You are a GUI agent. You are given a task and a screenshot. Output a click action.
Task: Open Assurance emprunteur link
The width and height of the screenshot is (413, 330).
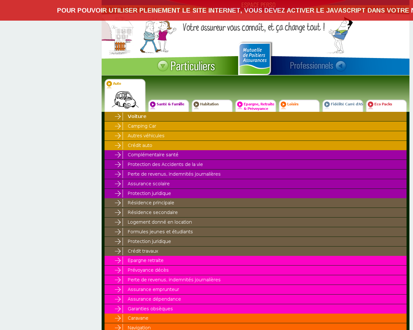[x=256, y=290]
